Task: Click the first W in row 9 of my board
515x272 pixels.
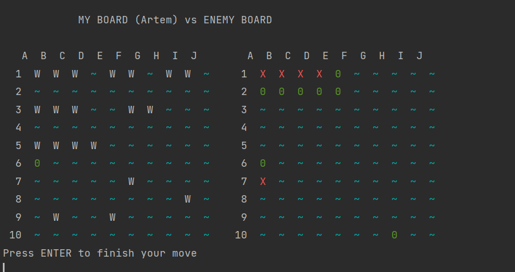Action: [x=56, y=217]
